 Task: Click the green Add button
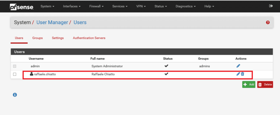tap(249, 84)
